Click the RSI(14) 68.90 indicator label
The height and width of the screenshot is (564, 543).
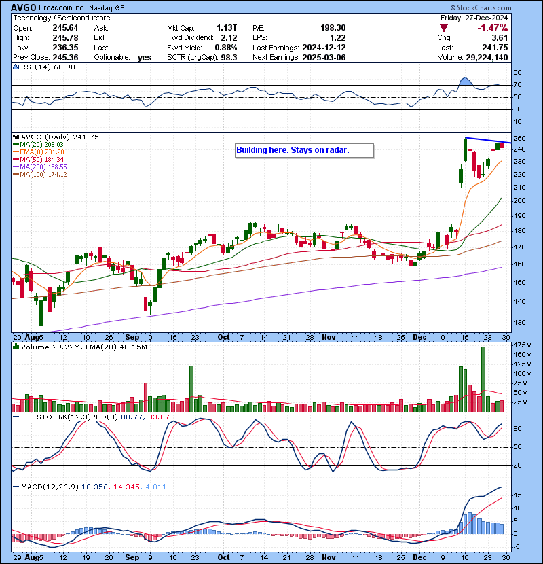point(48,67)
